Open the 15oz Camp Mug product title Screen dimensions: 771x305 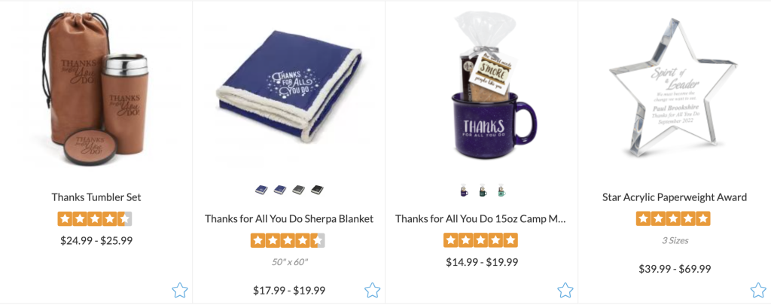481,218
